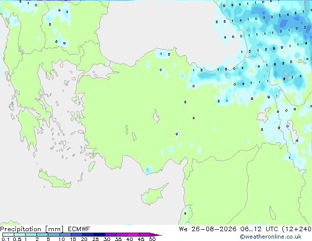Click the 'We 26-08-2026' date text
This screenshot has width=312, height=241.
pos(208,229)
